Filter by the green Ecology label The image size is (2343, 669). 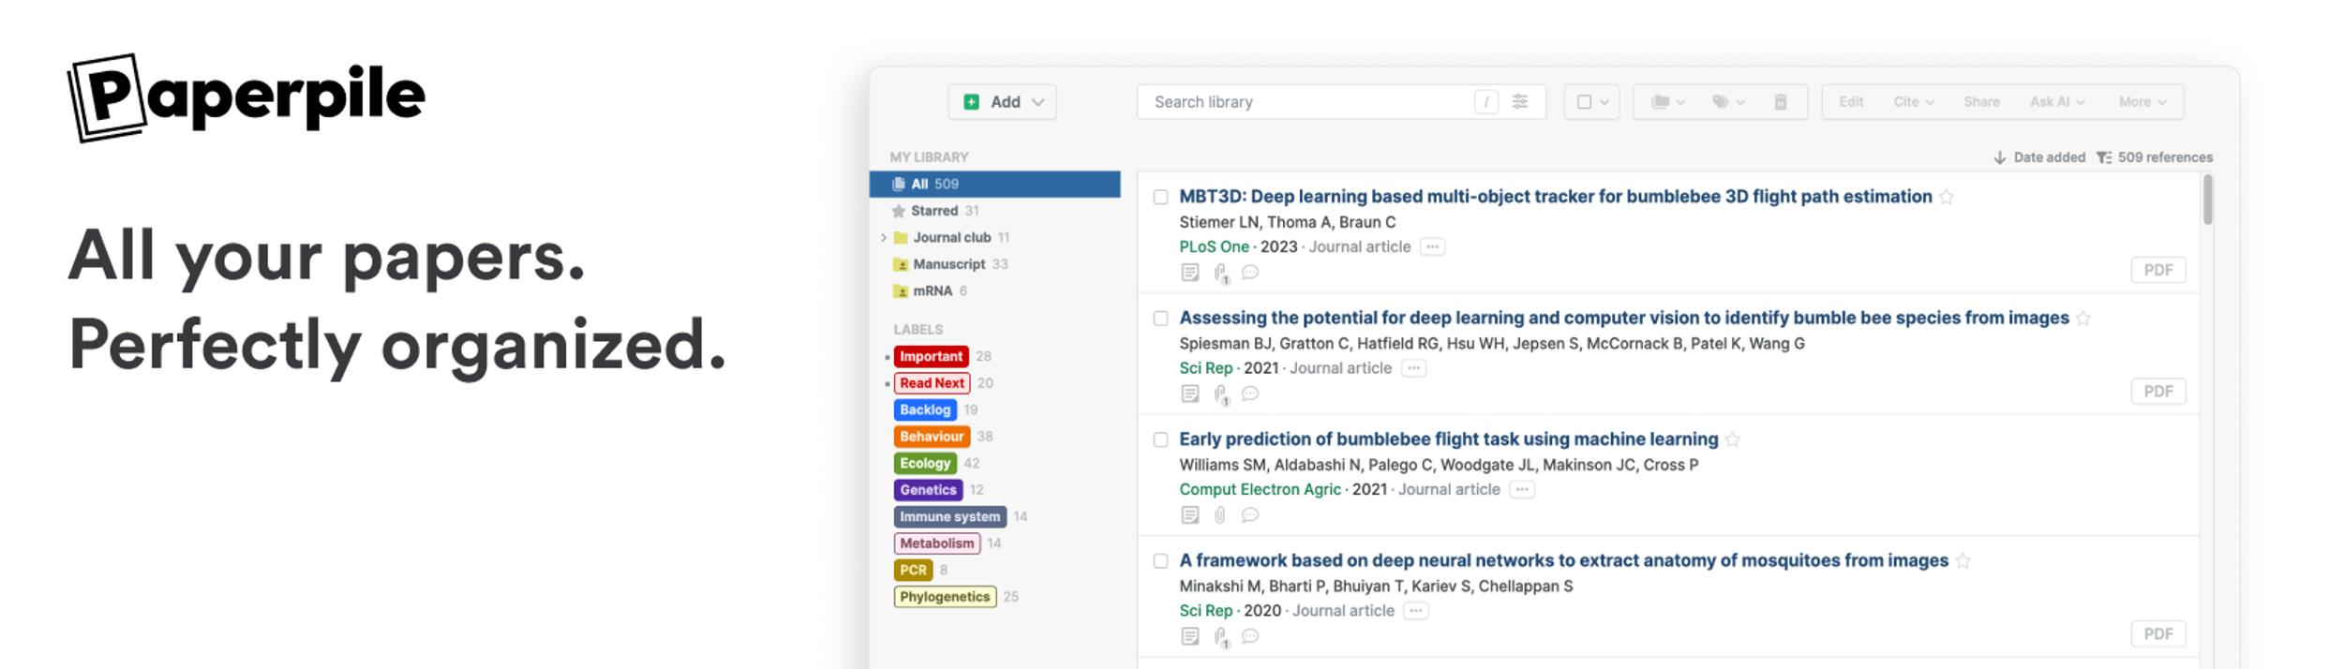tap(925, 463)
